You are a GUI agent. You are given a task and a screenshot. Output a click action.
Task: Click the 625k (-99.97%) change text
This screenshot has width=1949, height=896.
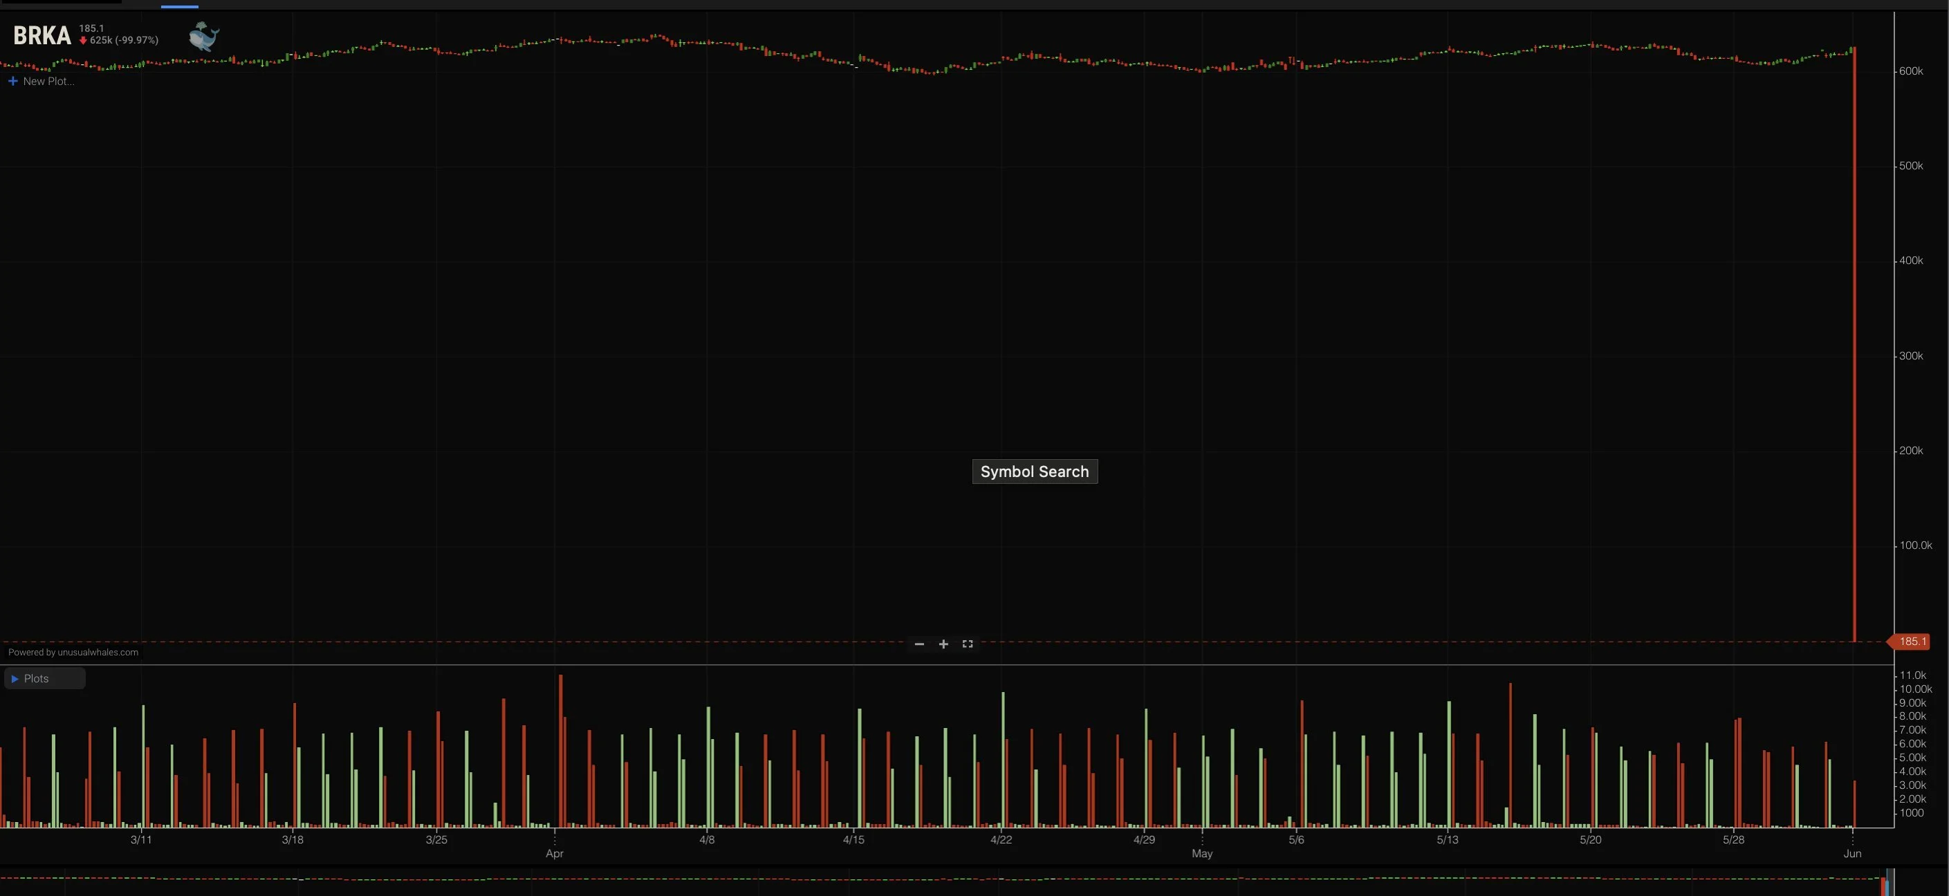click(x=124, y=40)
